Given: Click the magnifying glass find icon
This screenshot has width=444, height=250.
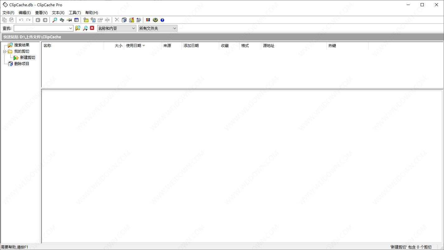Looking at the screenshot, I should coord(54,20).
